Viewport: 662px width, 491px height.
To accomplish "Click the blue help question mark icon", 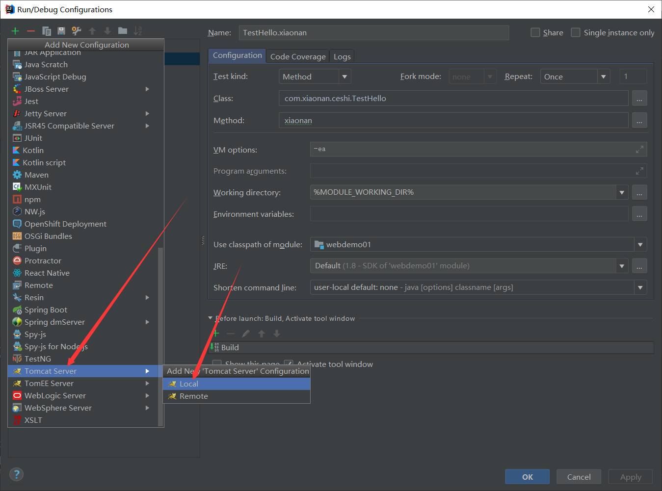I will point(17,474).
